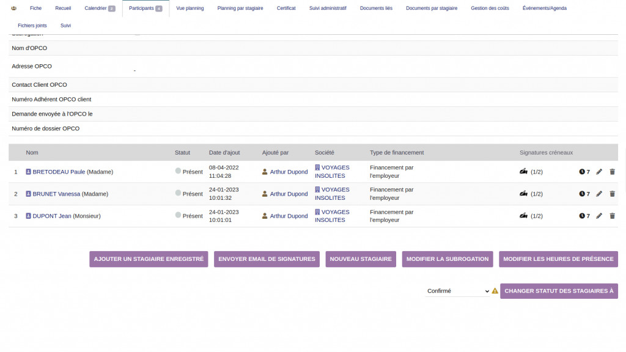The width and height of the screenshot is (626, 352).
Task: Click the contact card icon beside DUPONT Jean
Action: 28,216
